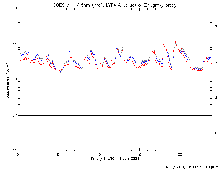
Task: Select the 10 hour tick label
Action: point(99,154)
